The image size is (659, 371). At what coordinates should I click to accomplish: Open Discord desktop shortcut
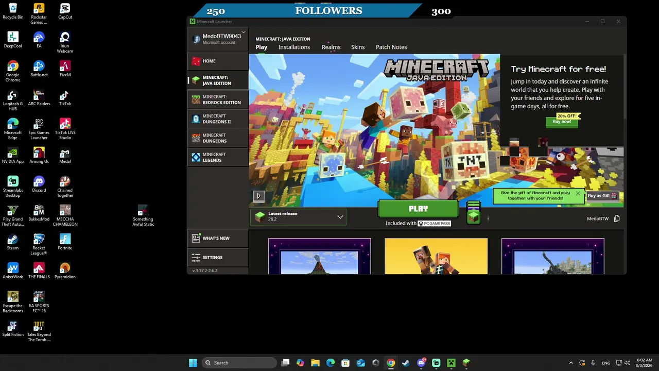pos(39,184)
